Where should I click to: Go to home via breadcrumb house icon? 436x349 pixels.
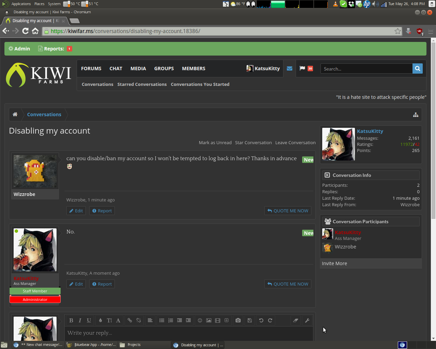coord(15,115)
